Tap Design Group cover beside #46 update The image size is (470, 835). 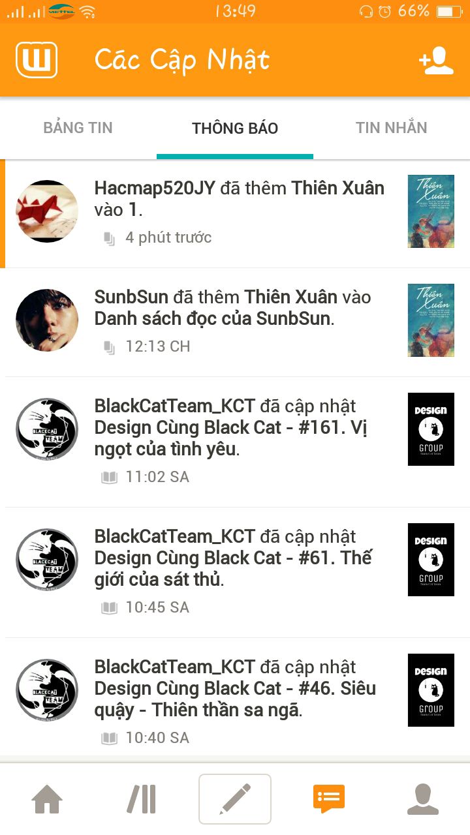(431, 690)
